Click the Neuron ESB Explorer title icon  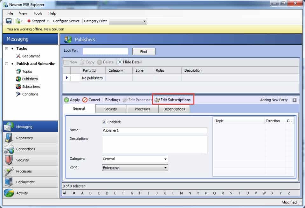[x=5, y=5]
